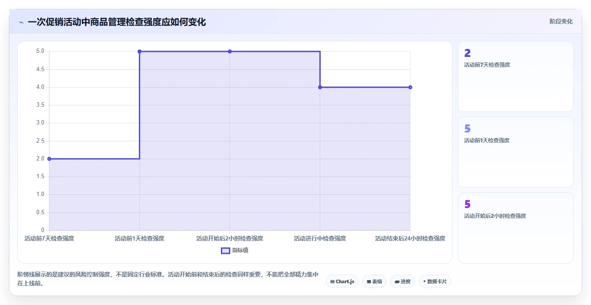Click the y-axis value 4.0

(40, 87)
